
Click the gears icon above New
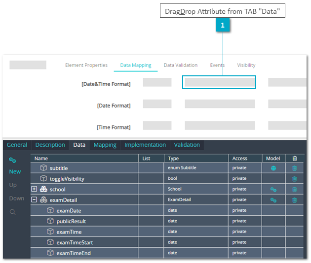pyautogui.click(x=13, y=160)
